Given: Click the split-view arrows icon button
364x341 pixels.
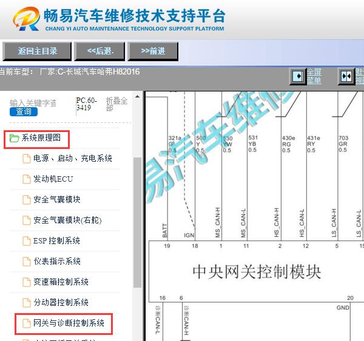Looking at the screenshot, I should 346,76.
